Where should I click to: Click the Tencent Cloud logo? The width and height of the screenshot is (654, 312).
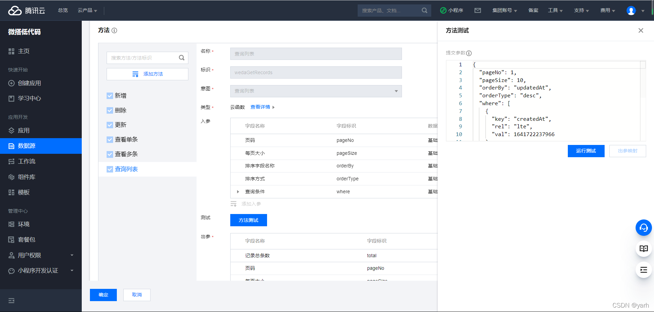(27, 11)
